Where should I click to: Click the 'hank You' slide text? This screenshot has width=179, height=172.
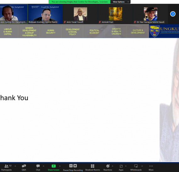click(14, 98)
